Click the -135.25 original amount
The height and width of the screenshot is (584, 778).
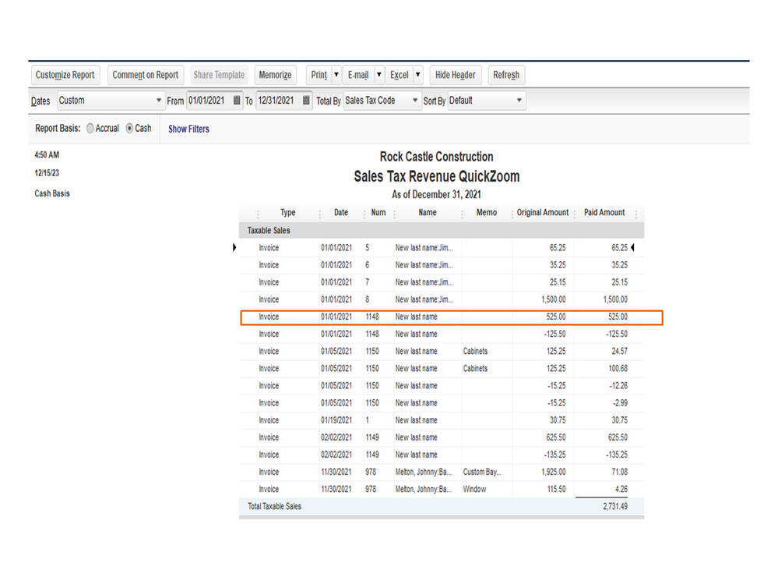(554, 455)
